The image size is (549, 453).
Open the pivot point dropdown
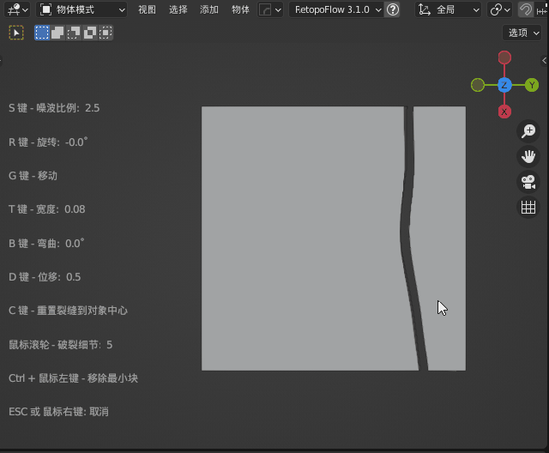(499, 9)
